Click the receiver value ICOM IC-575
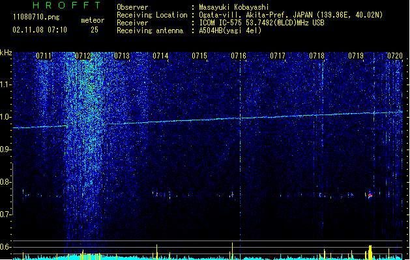 tap(261, 23)
